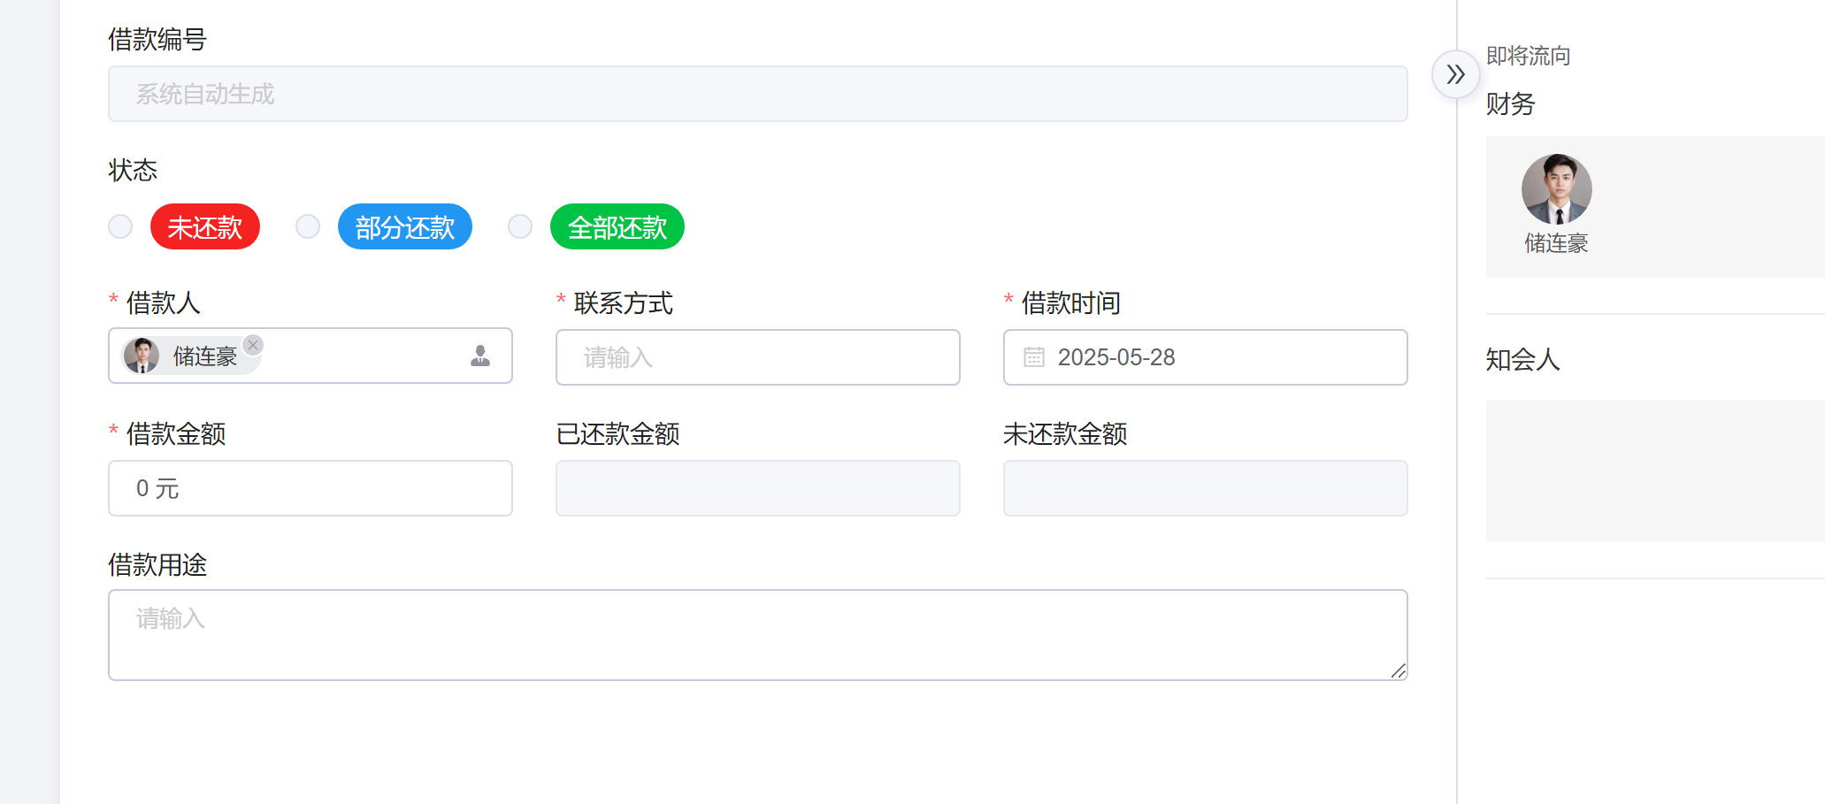Select the 未还款 radio button
Viewport: 1825px width, 804px height.
120,226
